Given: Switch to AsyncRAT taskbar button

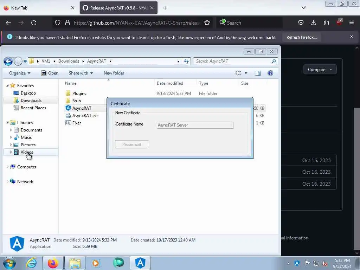Looking at the screenshot, I should pos(140,263).
